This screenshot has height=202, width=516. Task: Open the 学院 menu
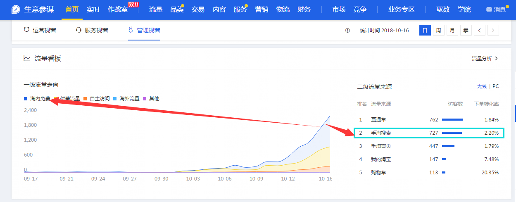[x=464, y=10]
